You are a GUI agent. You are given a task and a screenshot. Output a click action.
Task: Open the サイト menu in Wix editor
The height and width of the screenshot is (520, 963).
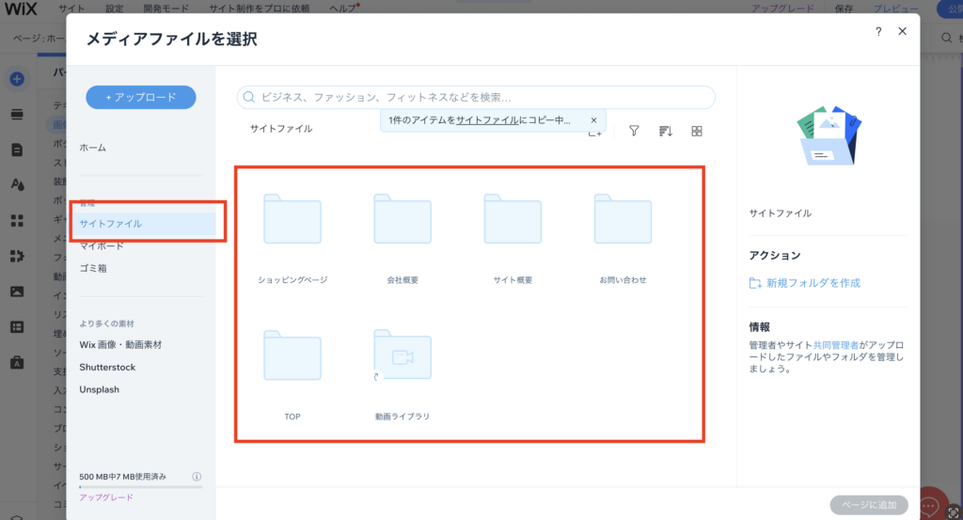click(71, 8)
